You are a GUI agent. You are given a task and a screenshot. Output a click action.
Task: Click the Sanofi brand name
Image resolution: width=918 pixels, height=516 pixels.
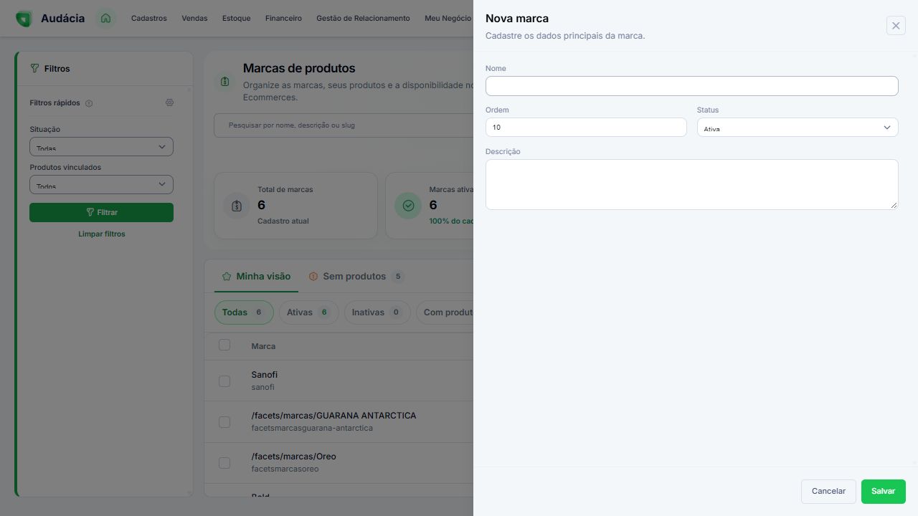(x=265, y=375)
